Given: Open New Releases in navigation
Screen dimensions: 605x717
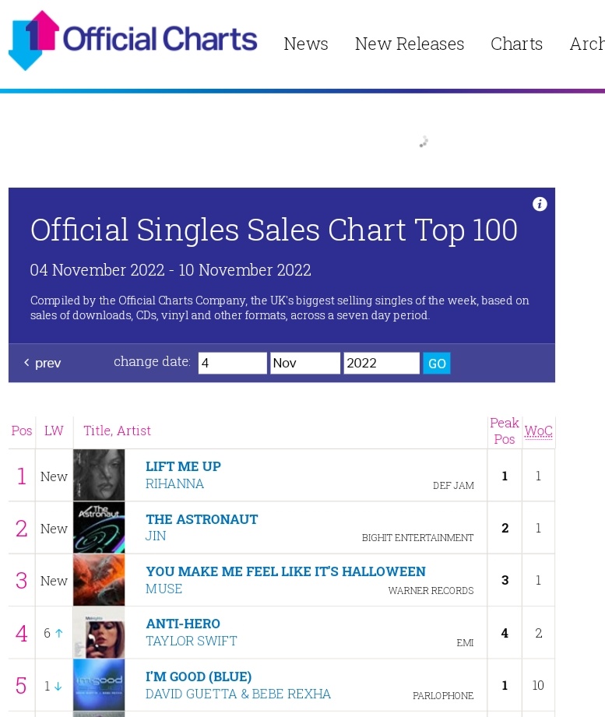Looking at the screenshot, I should (410, 44).
